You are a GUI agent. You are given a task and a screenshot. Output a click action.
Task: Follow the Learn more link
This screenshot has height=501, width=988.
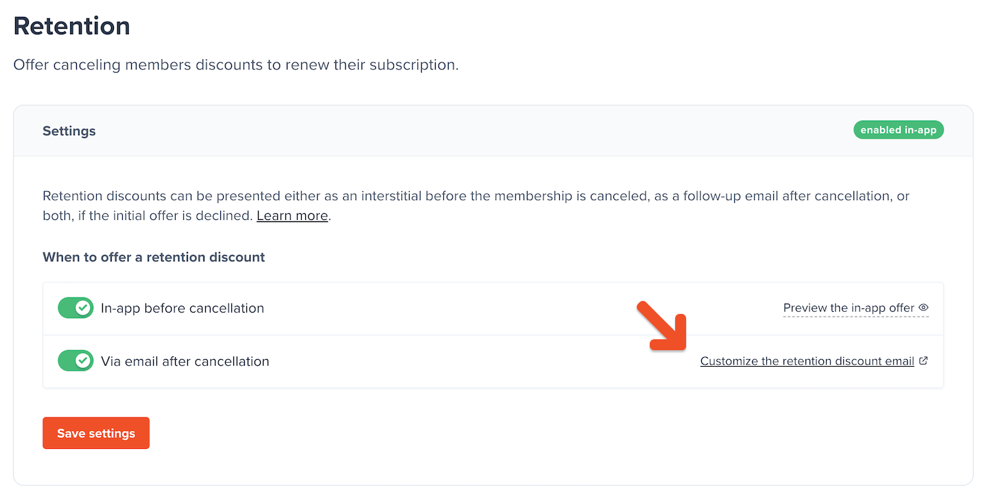pos(292,216)
